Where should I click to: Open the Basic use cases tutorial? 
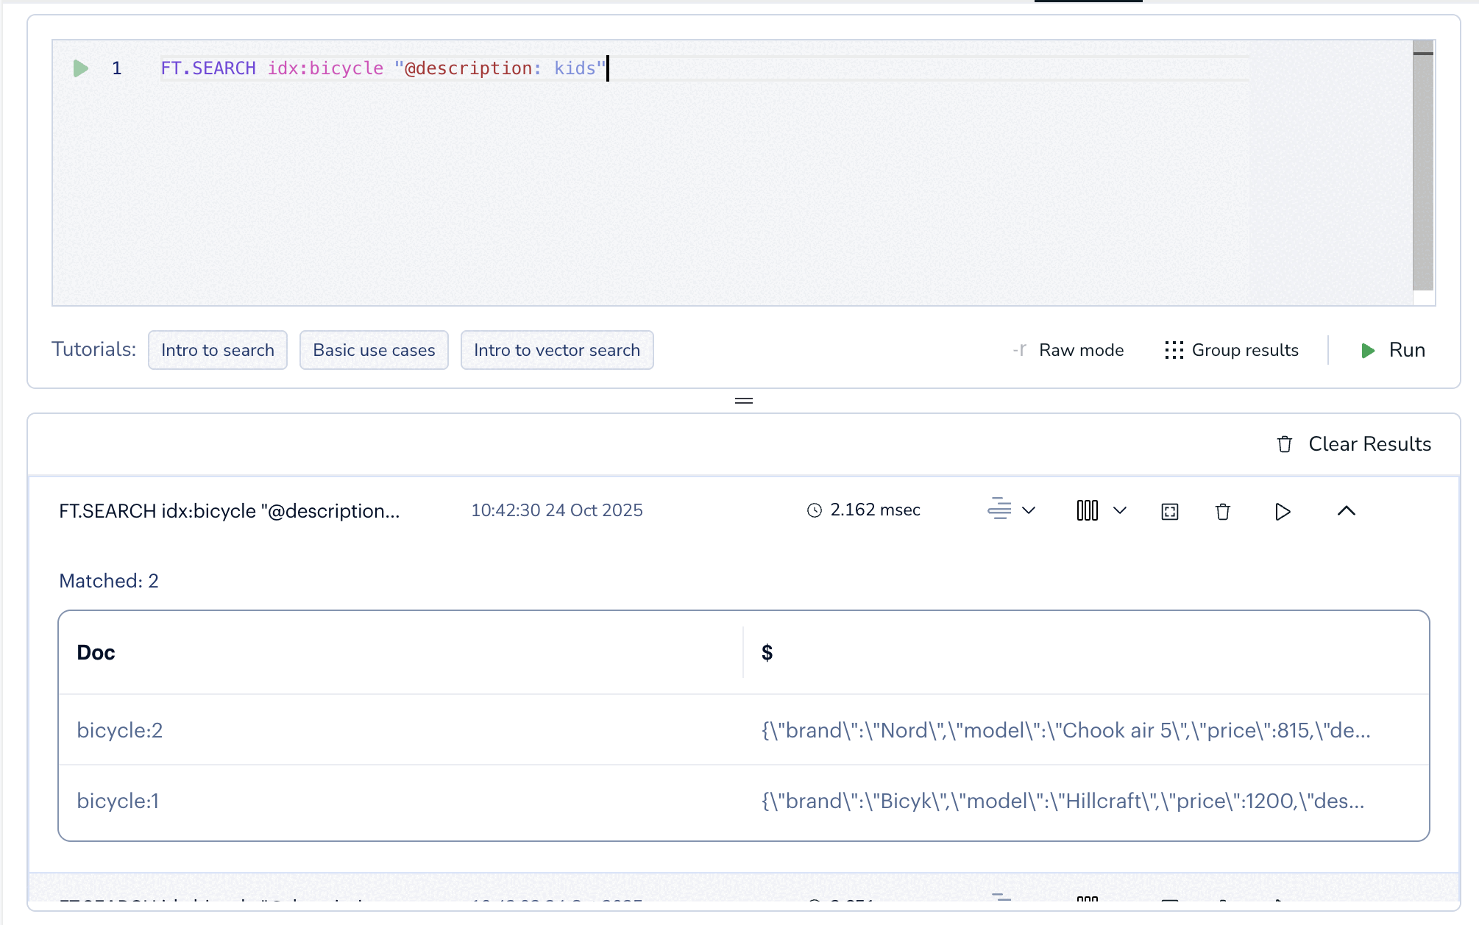(374, 350)
